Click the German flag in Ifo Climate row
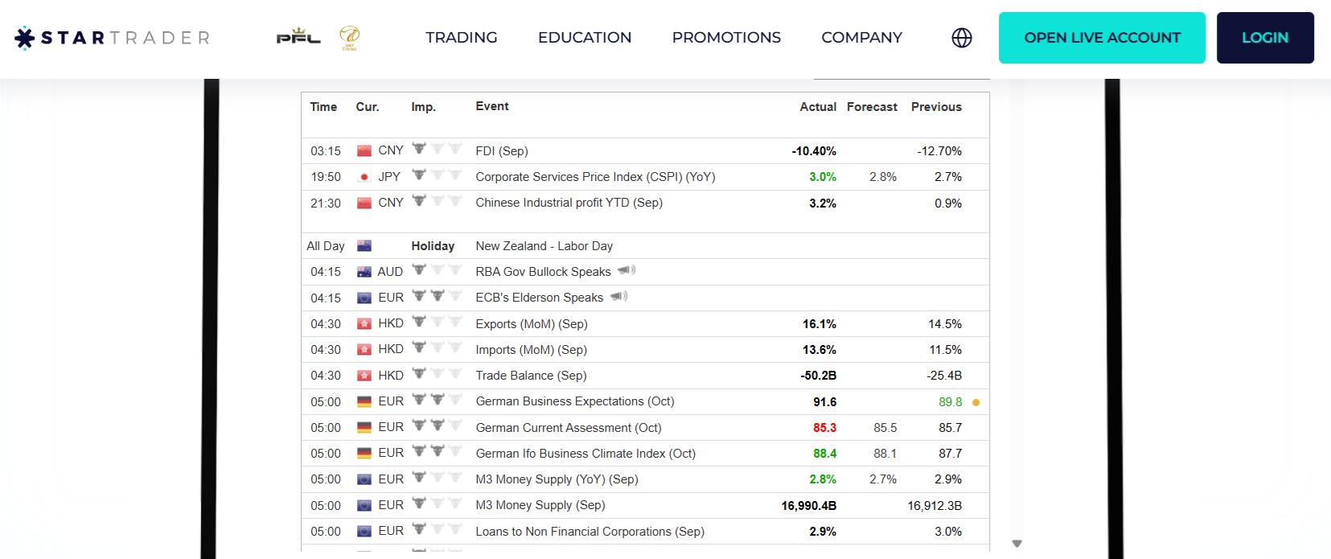Image resolution: width=1331 pixels, height=559 pixels. point(364,454)
